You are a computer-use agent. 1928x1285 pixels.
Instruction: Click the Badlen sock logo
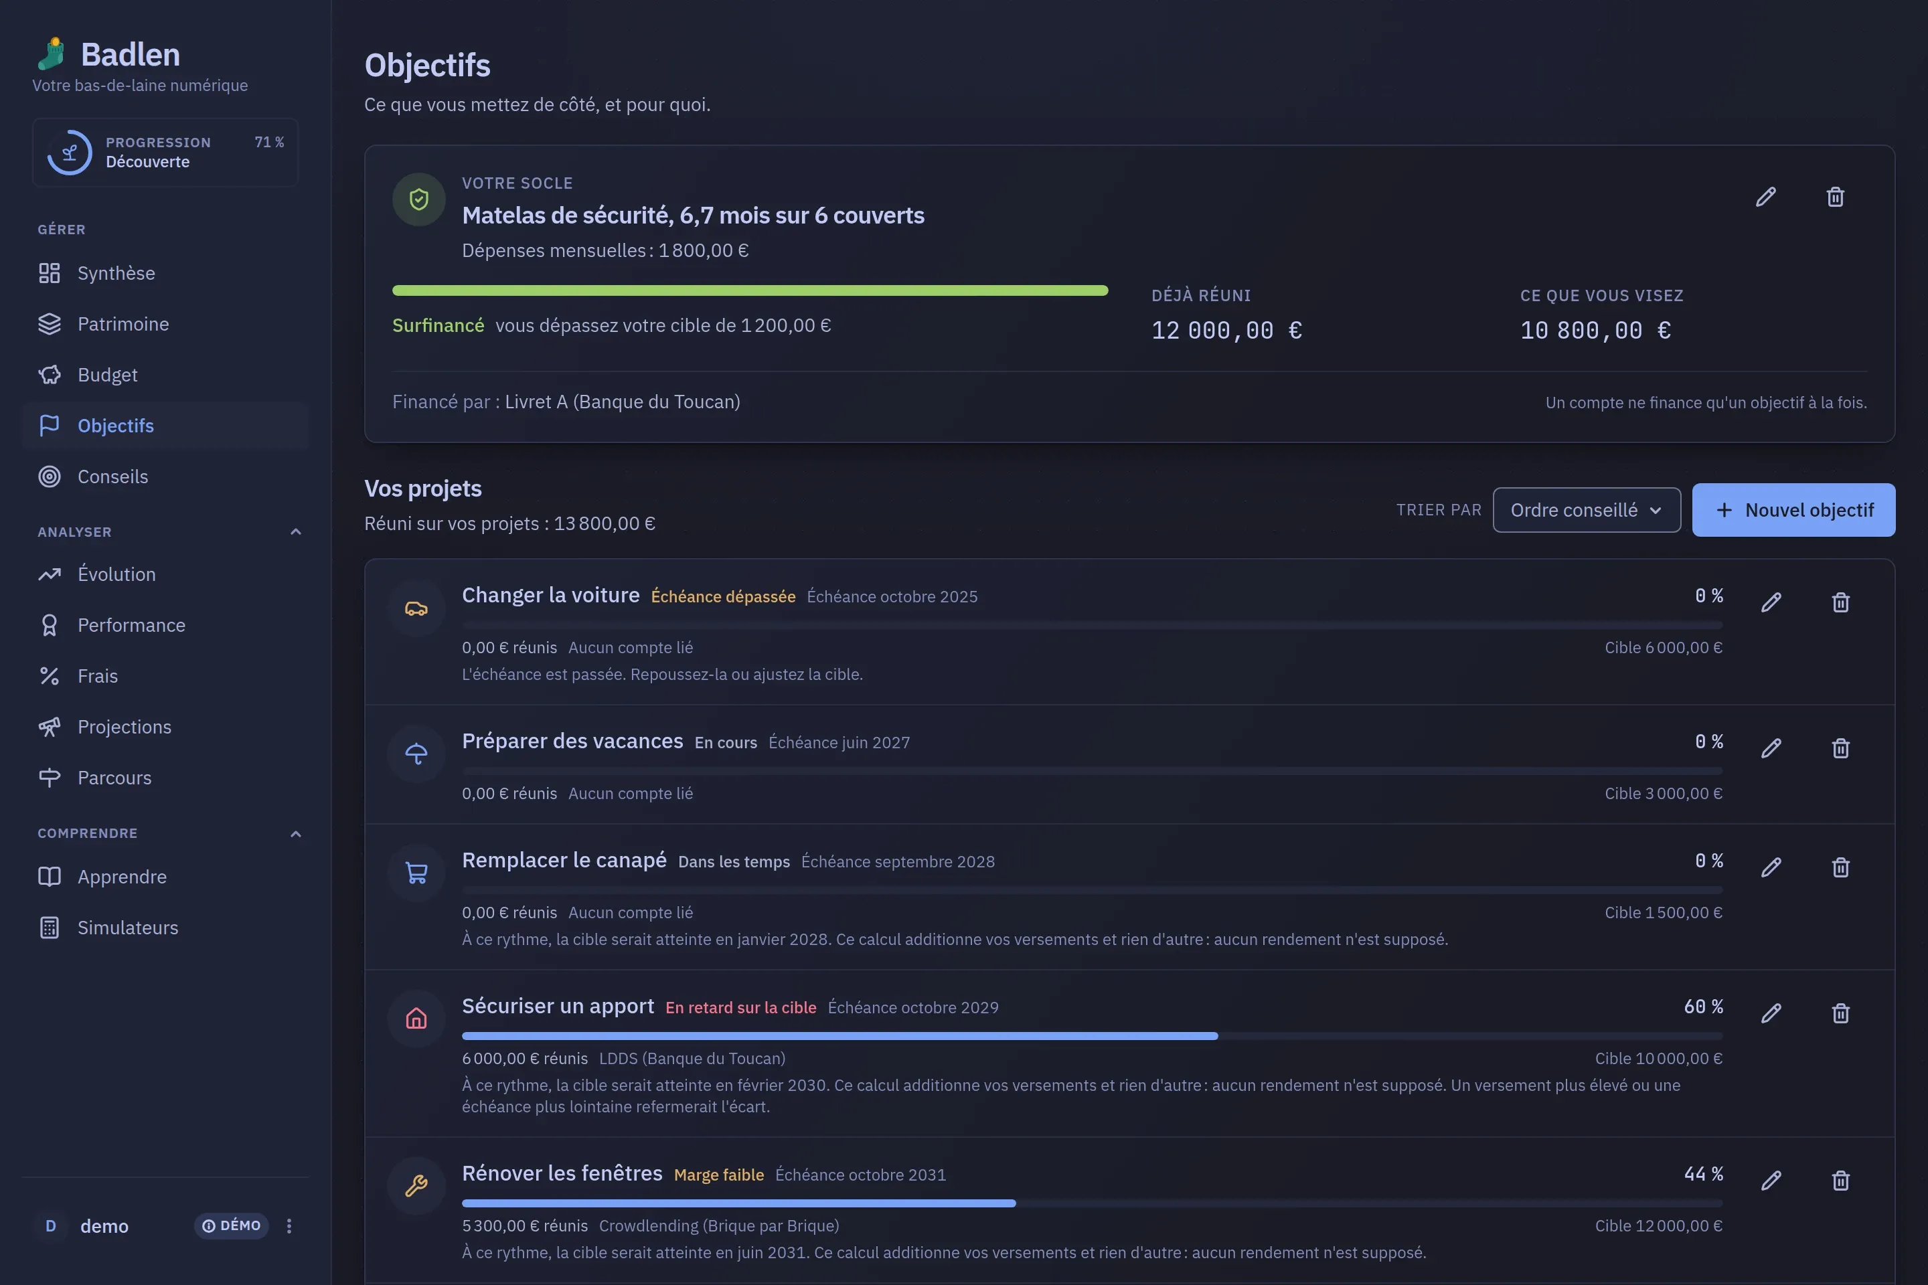coord(52,54)
